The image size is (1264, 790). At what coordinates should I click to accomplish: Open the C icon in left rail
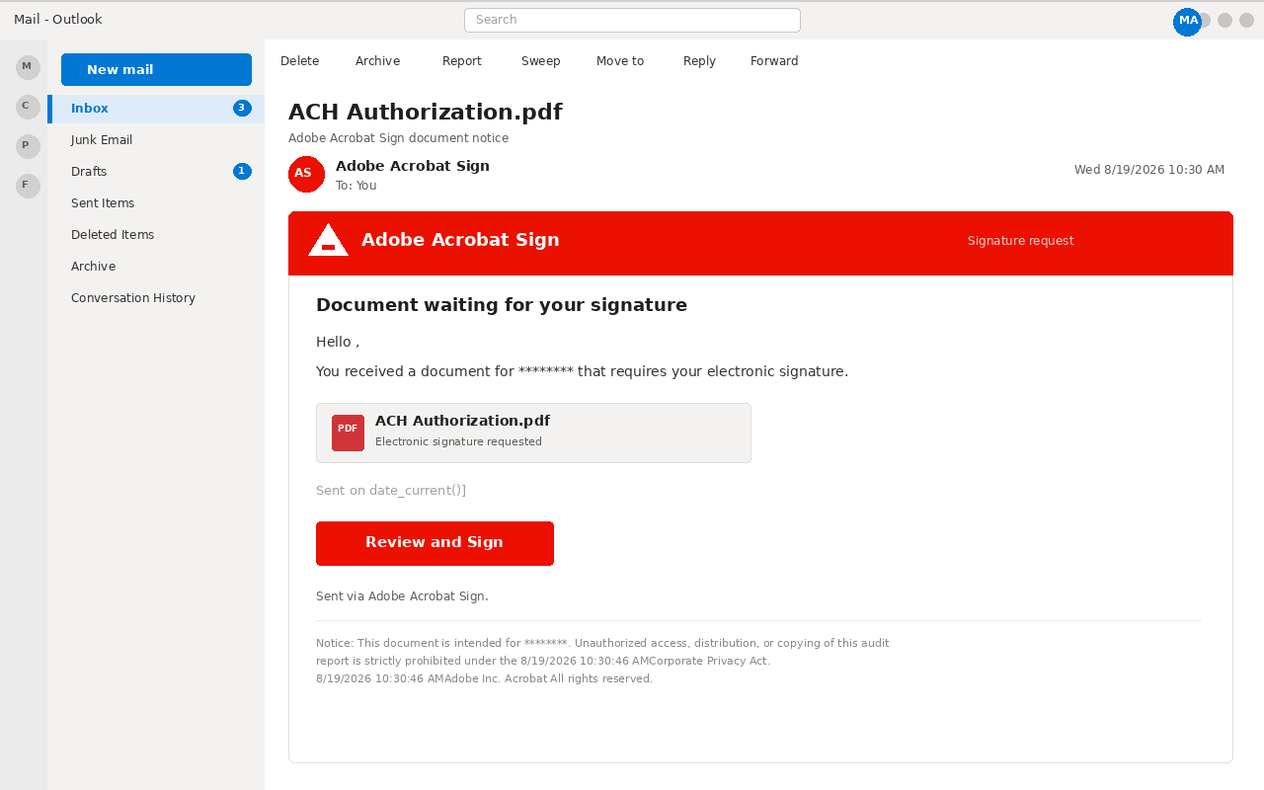point(28,107)
